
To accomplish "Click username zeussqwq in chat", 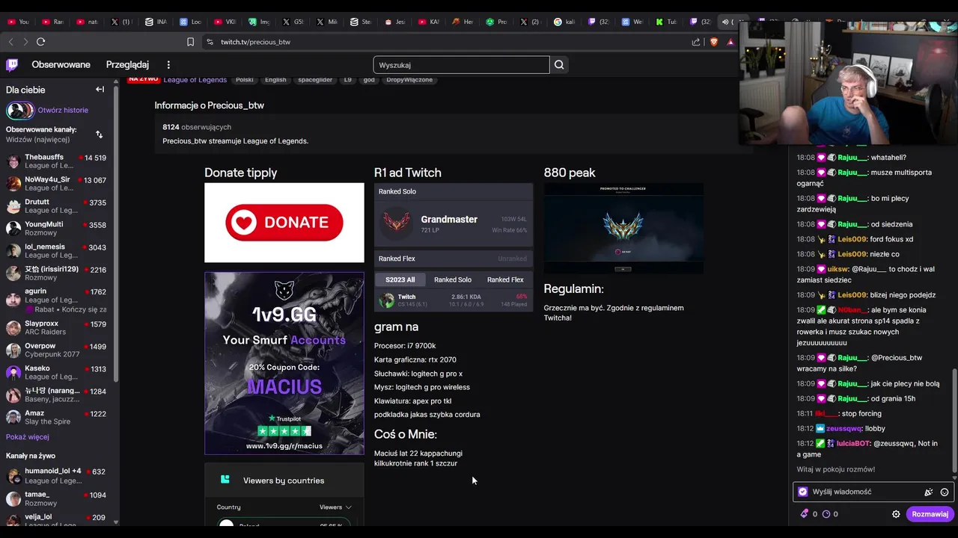I will pos(844,429).
